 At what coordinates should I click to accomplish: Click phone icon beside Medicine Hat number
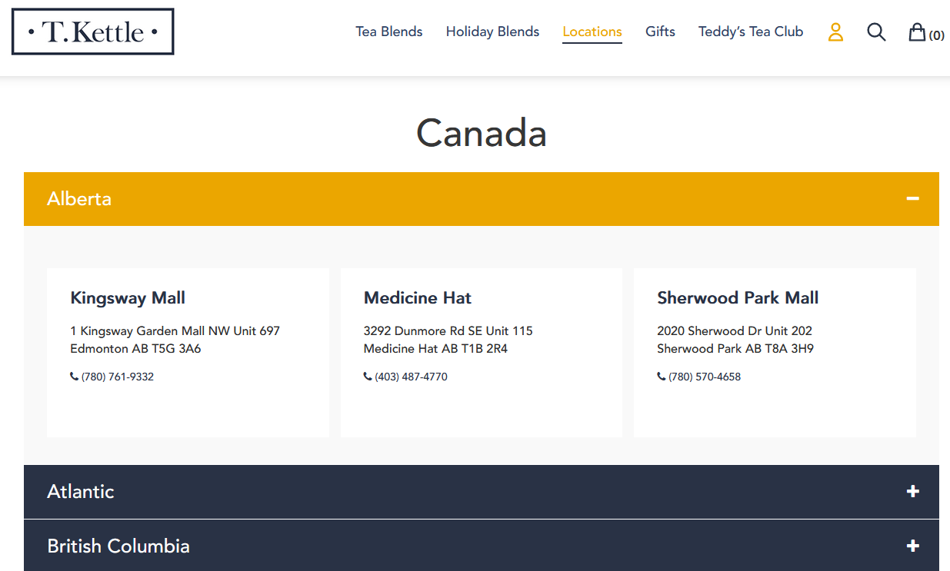point(368,377)
